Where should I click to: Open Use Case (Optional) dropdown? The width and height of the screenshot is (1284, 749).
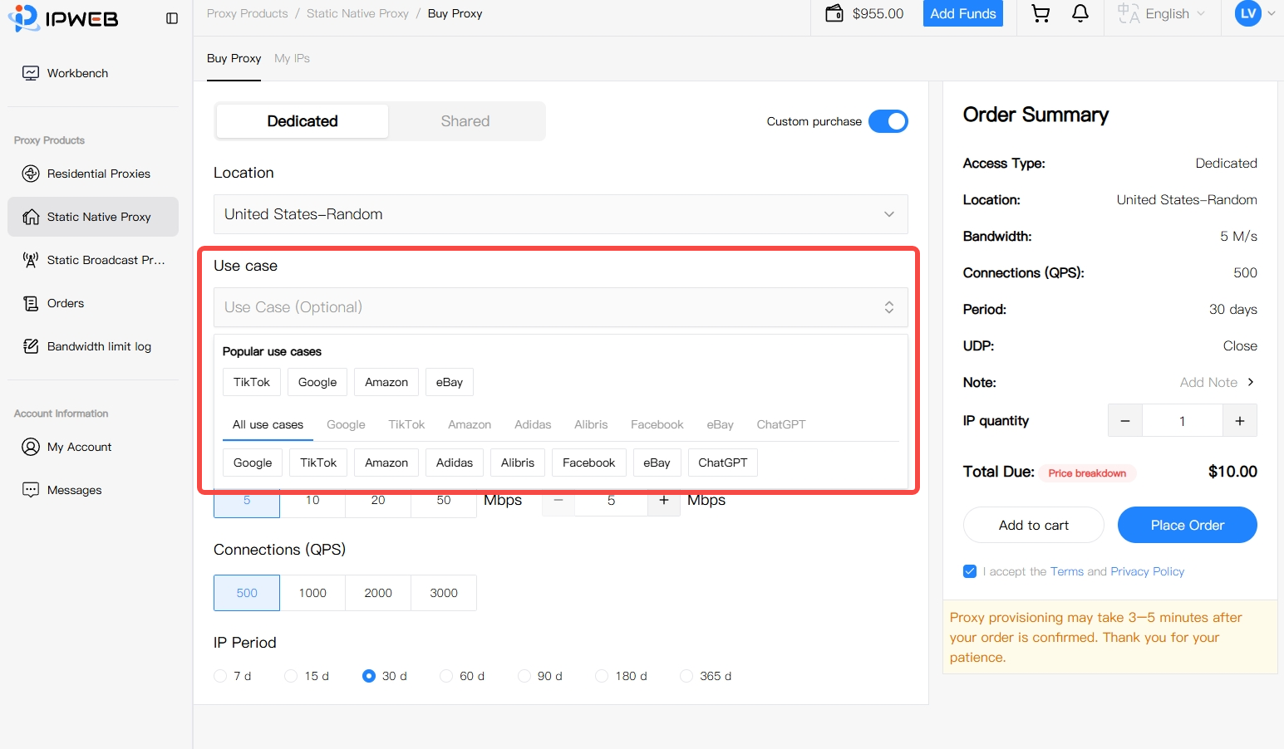click(561, 307)
